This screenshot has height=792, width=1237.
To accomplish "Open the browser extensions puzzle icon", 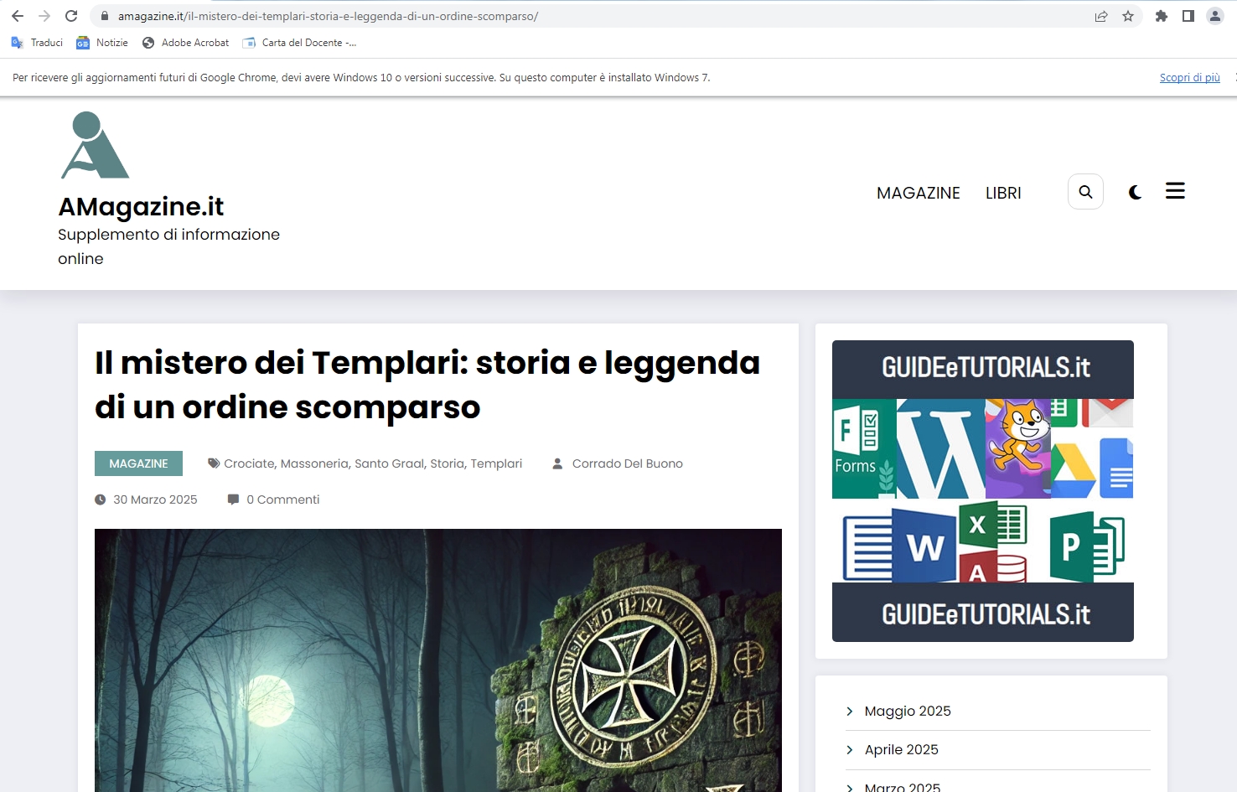I will pos(1162,16).
